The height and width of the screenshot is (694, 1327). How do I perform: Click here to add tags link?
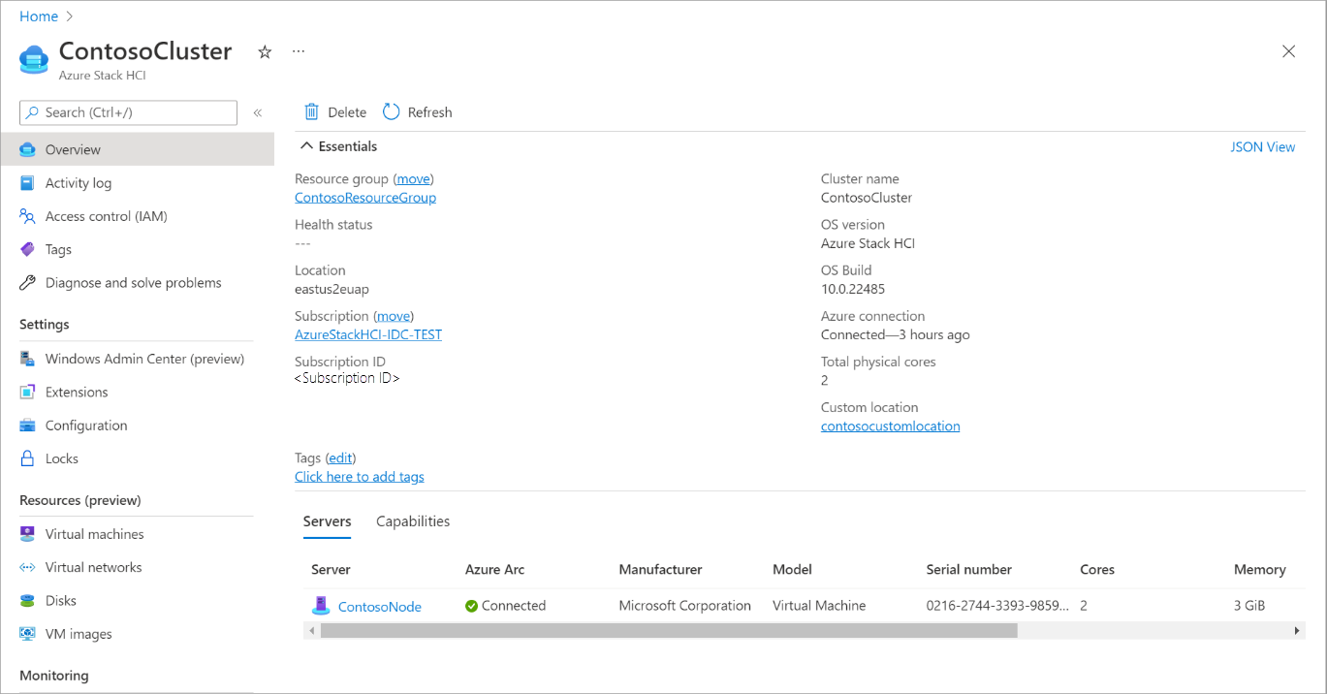click(360, 477)
